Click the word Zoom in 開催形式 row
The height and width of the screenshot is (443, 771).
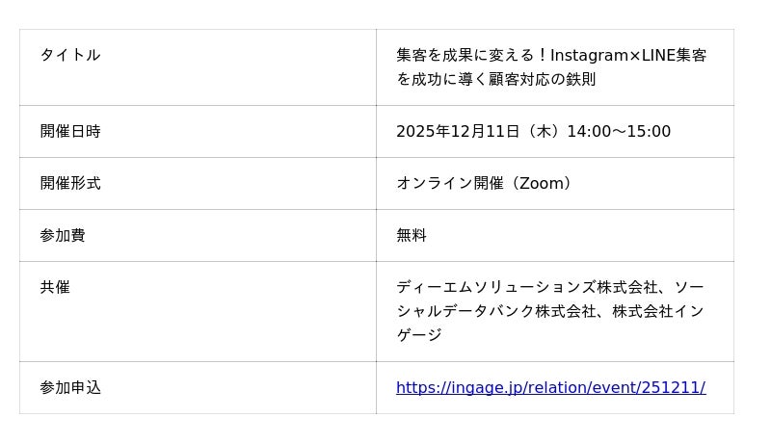click(x=541, y=183)
